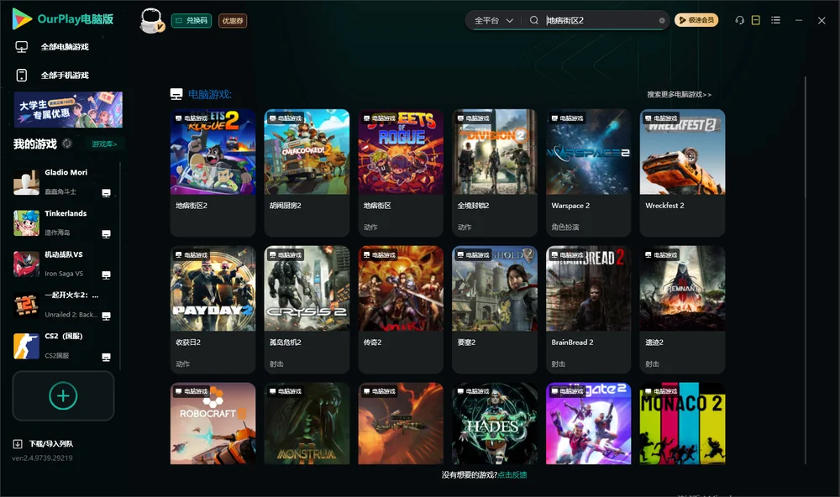Open the 地痞街区2 game card
The image size is (840, 497).
[x=213, y=172]
